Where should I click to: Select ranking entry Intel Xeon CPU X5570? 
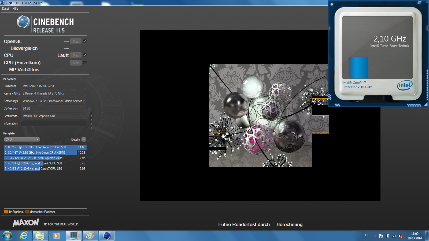[45, 153]
